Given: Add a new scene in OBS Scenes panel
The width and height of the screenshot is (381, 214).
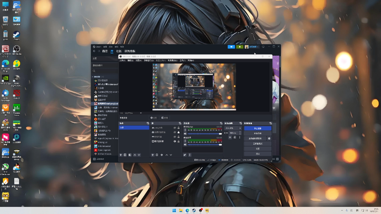Looking at the screenshot, I should (121, 155).
